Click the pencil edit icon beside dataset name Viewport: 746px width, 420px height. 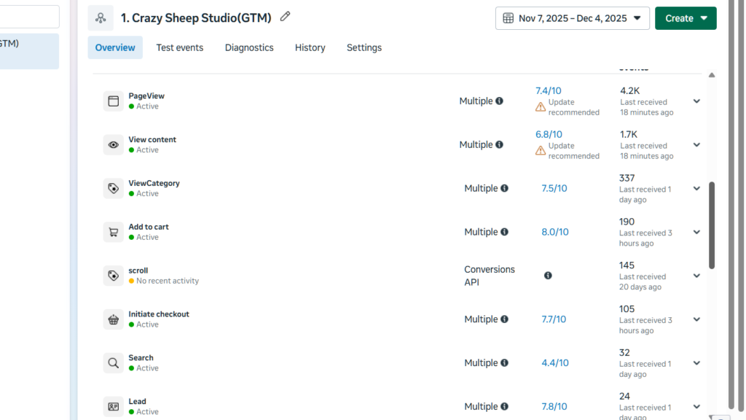coord(285,17)
